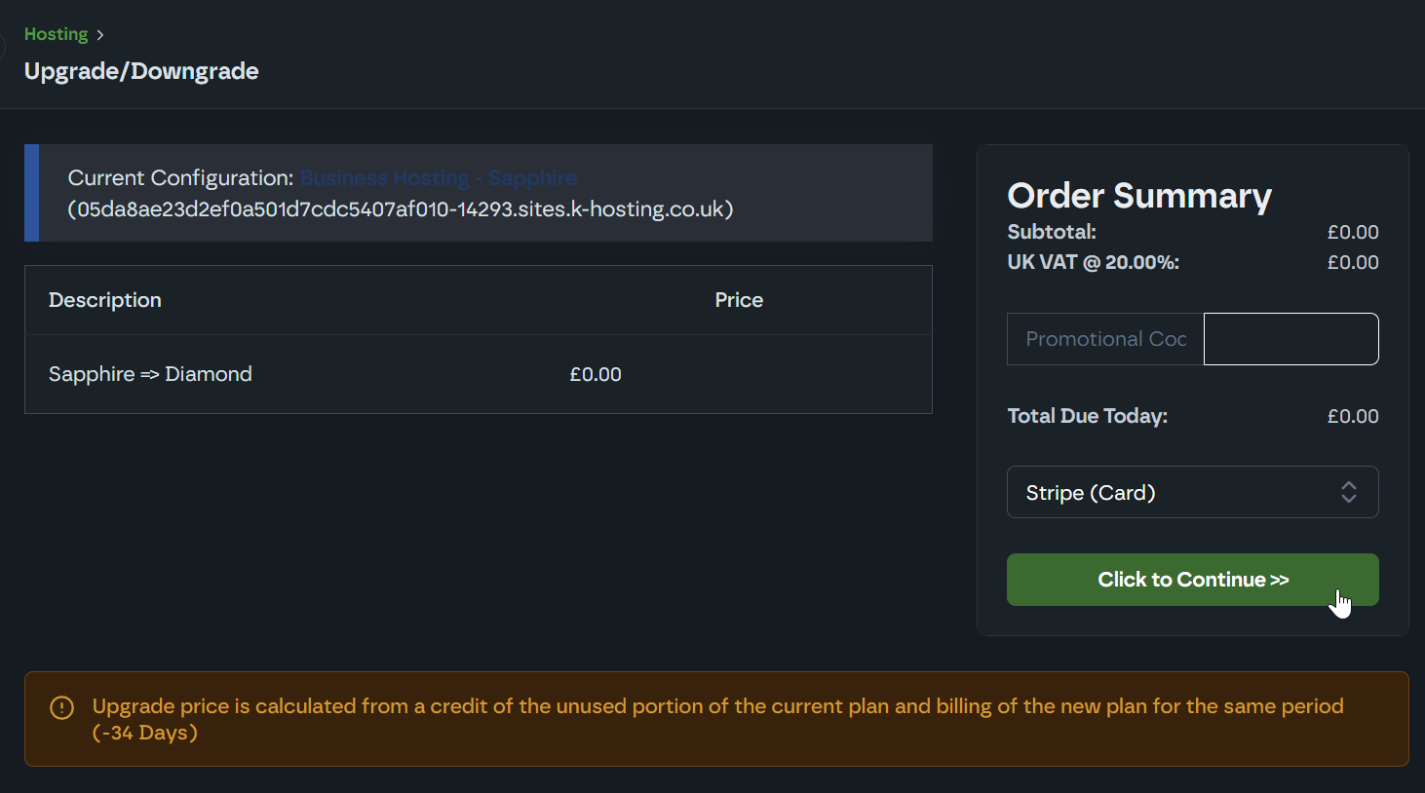Viewport: 1425px width, 793px height.
Task: Focus the Promotional Code input field
Action: coord(1105,339)
